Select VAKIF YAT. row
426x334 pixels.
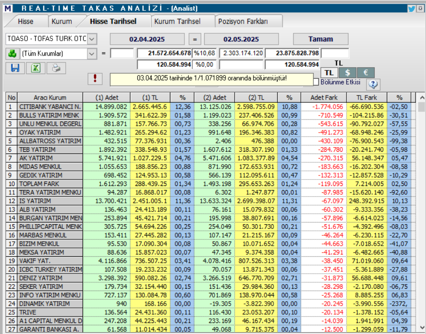211,261
